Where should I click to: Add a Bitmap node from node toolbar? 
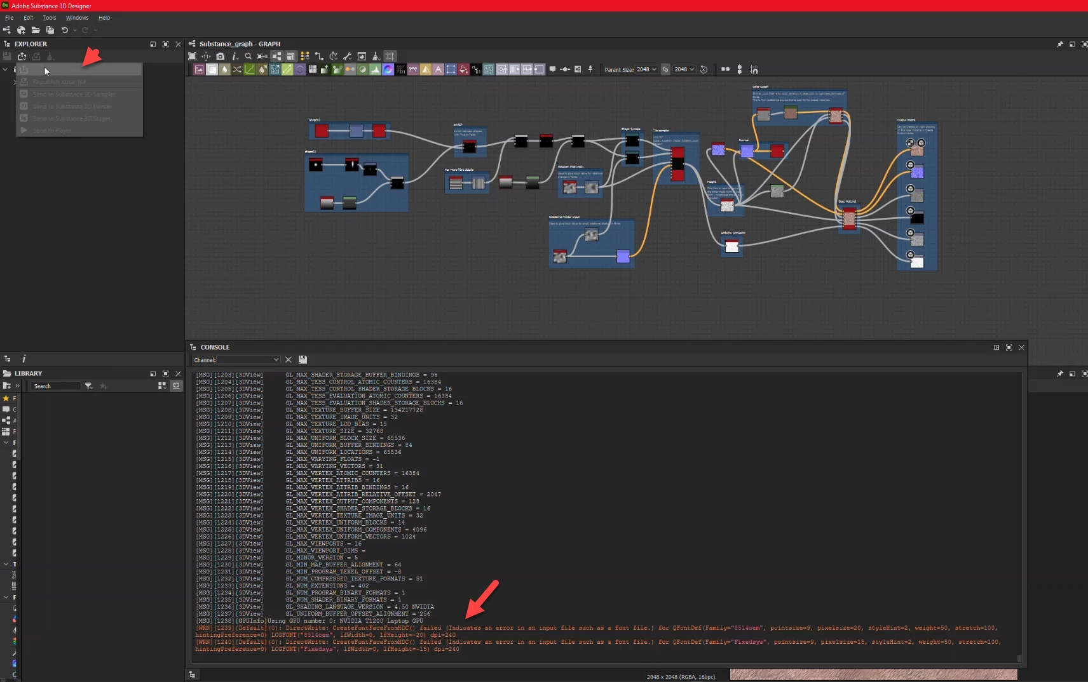pos(199,69)
